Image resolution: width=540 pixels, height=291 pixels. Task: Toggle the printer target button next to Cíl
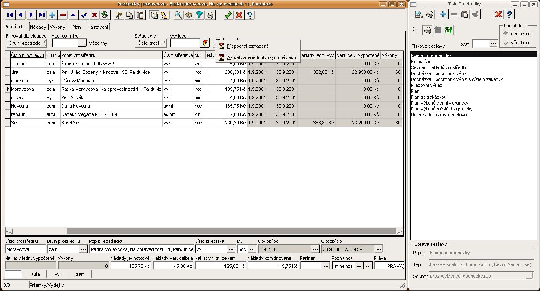[428, 30]
